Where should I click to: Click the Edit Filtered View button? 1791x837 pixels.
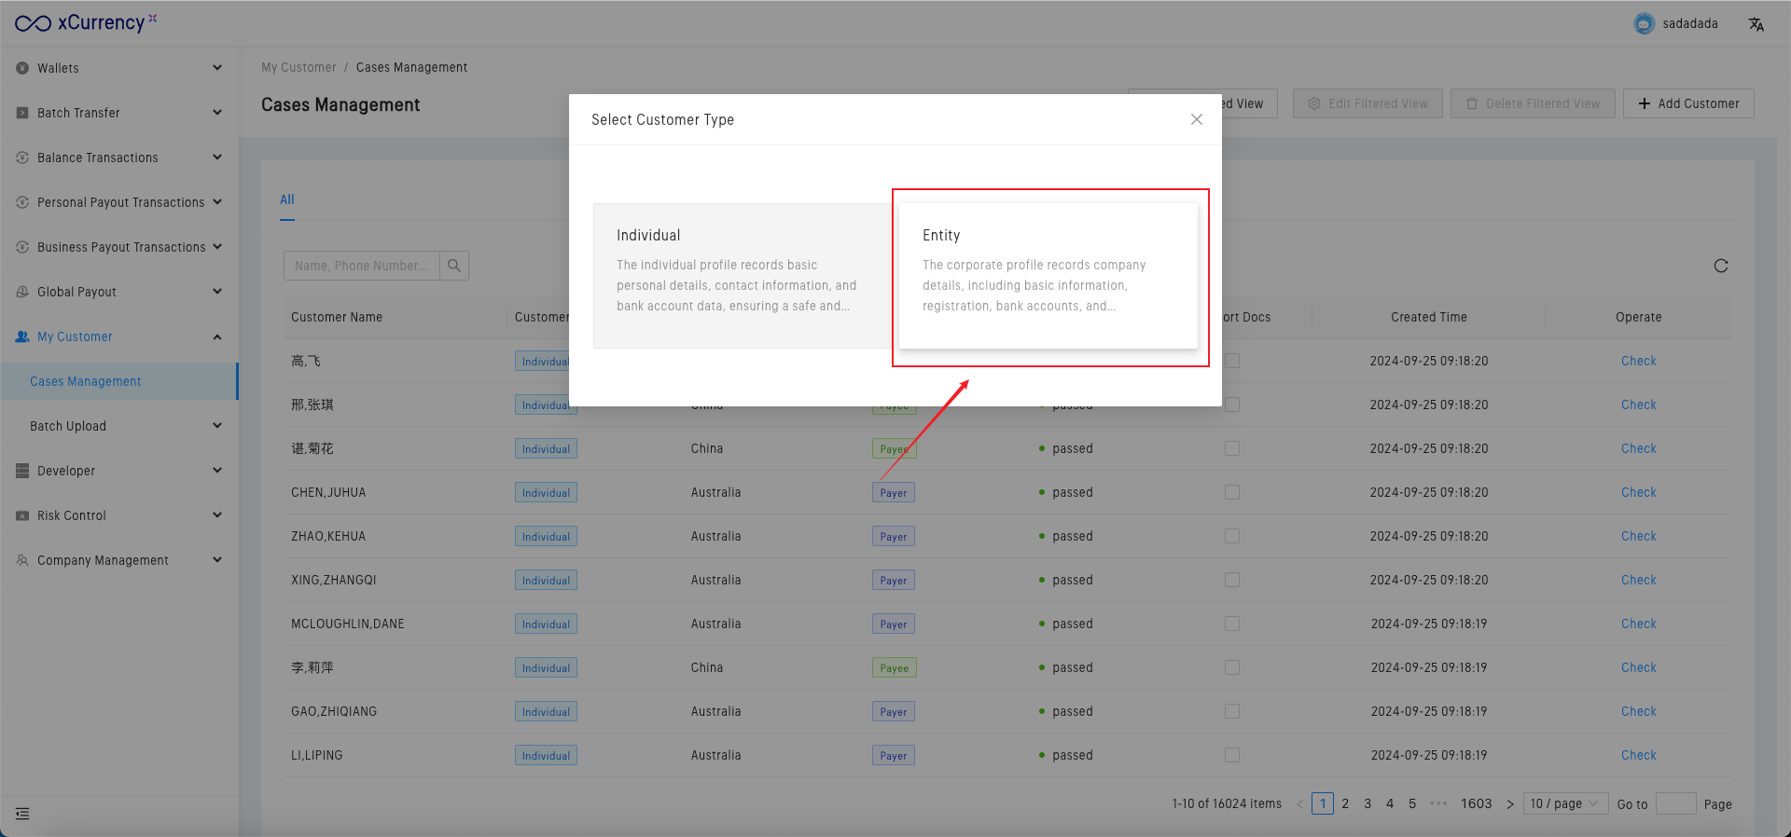(x=1368, y=103)
